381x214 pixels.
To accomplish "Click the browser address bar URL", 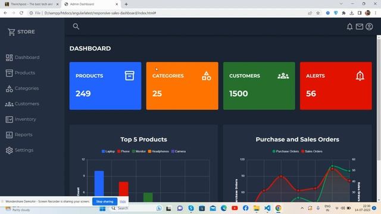I will (x=100, y=13).
